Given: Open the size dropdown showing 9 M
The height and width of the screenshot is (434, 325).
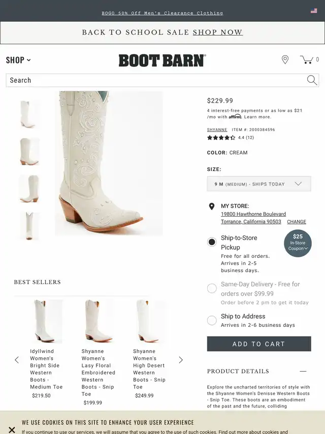Looking at the screenshot, I should pyautogui.click(x=259, y=184).
